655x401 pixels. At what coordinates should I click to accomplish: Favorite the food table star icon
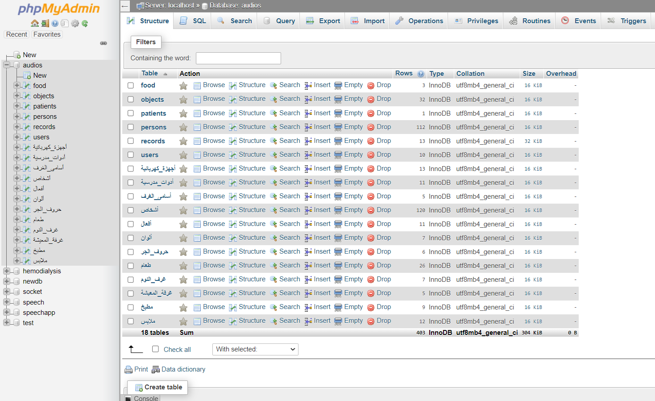pos(183,86)
